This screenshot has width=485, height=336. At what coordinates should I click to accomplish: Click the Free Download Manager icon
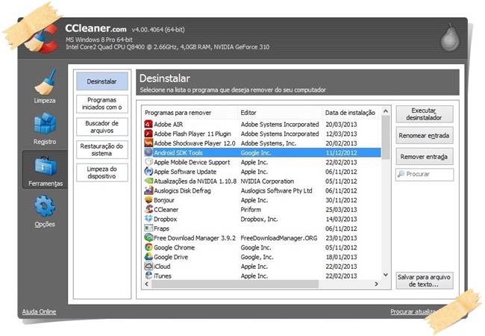[148, 238]
